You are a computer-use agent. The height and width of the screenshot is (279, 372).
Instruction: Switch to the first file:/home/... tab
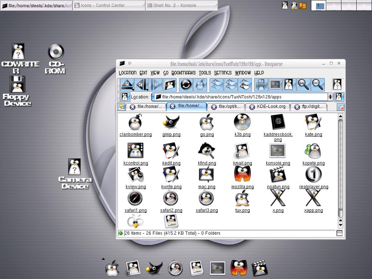coord(146,107)
